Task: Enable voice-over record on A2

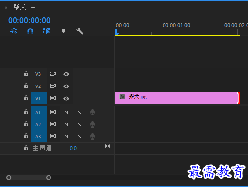Action: click(92, 124)
